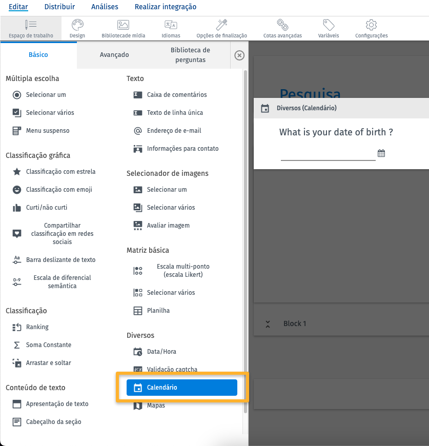Screen dimensions: 429x446
Task: Open the Bibliotecade mídia panel
Action: (x=123, y=28)
